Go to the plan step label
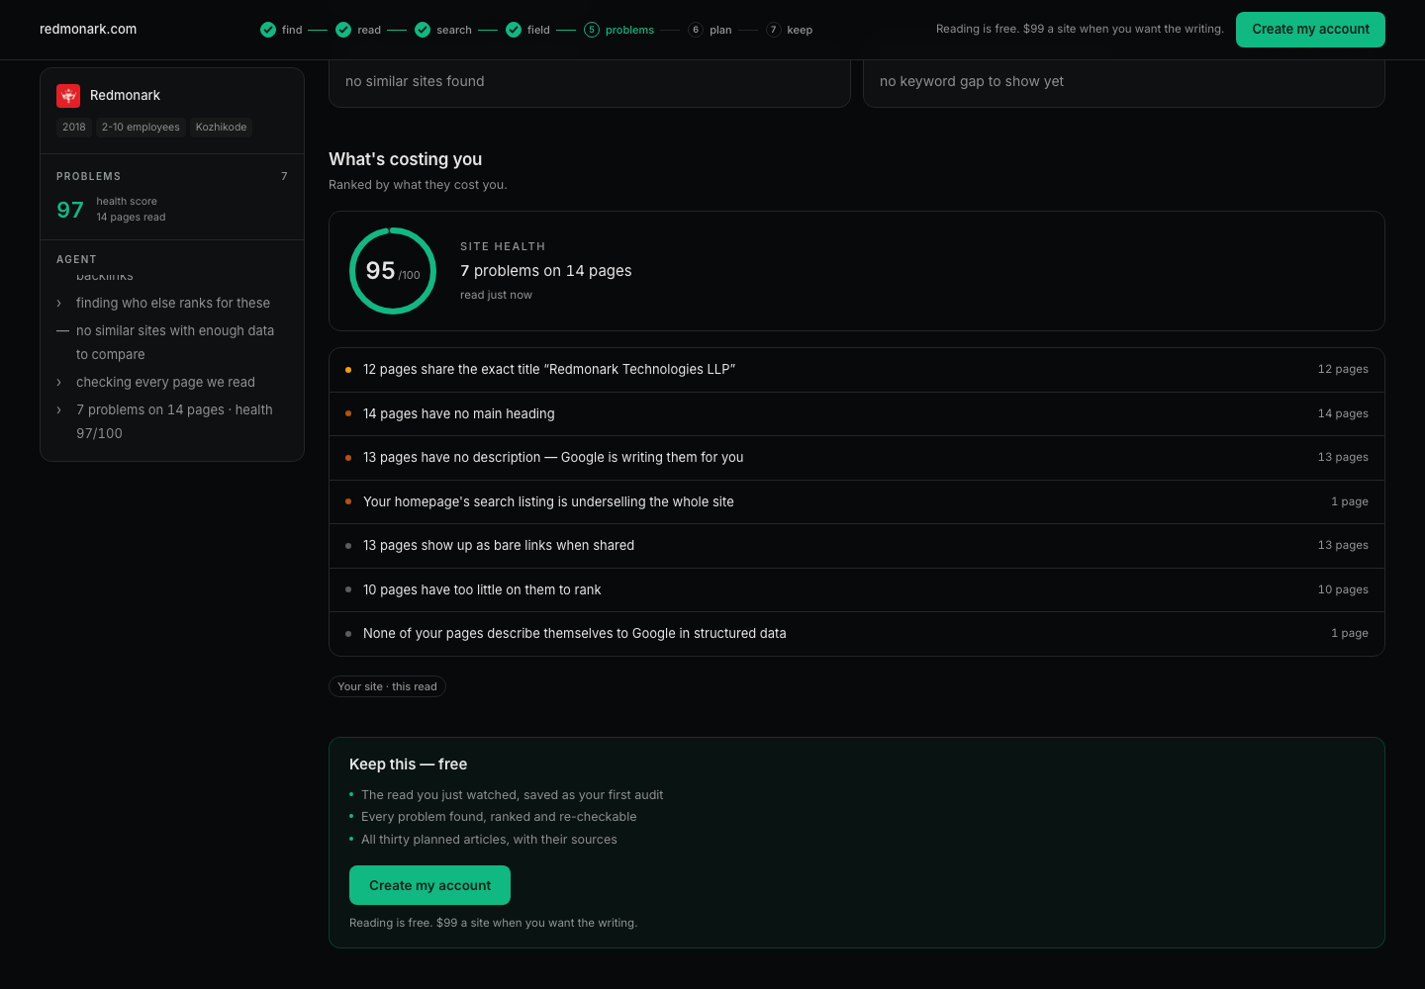The width and height of the screenshot is (1425, 989). click(x=720, y=30)
